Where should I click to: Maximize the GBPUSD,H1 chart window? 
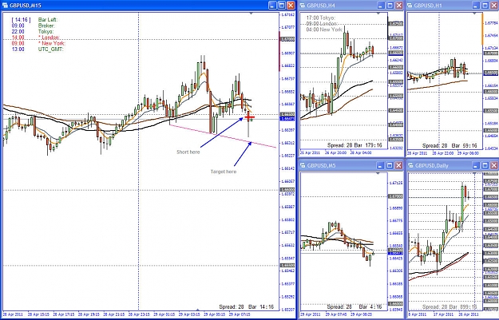[x=485, y=5]
